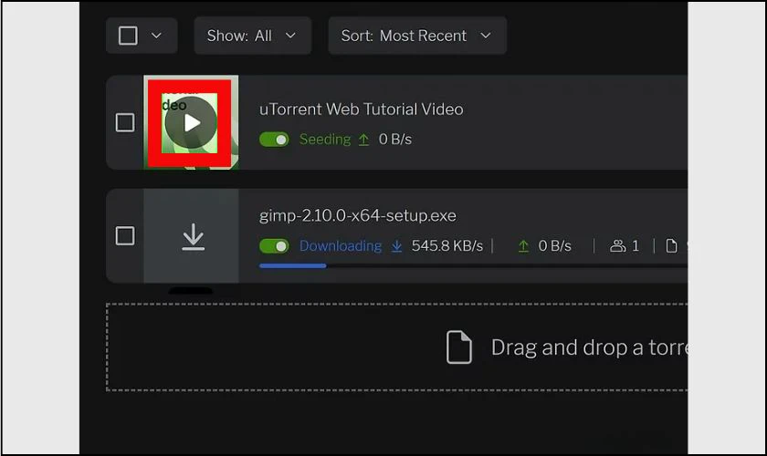The height and width of the screenshot is (456, 767).
Task: Click the gimp download progress bar
Action: click(473, 266)
